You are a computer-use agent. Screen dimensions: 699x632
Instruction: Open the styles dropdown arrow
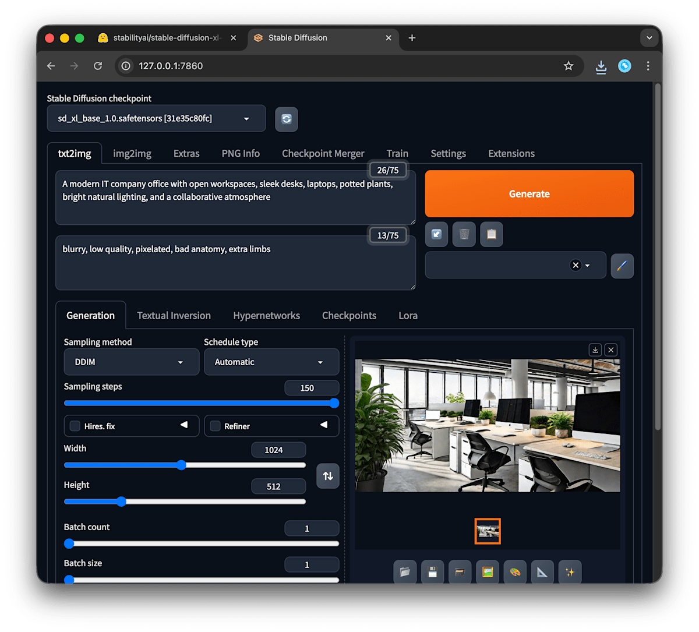587,266
